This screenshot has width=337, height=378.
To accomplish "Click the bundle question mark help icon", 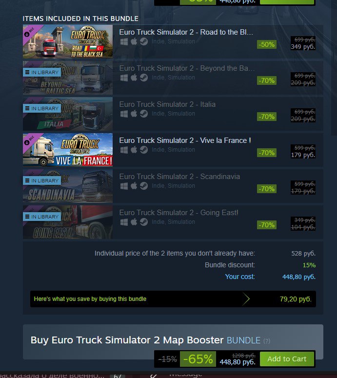I will pos(267,341).
